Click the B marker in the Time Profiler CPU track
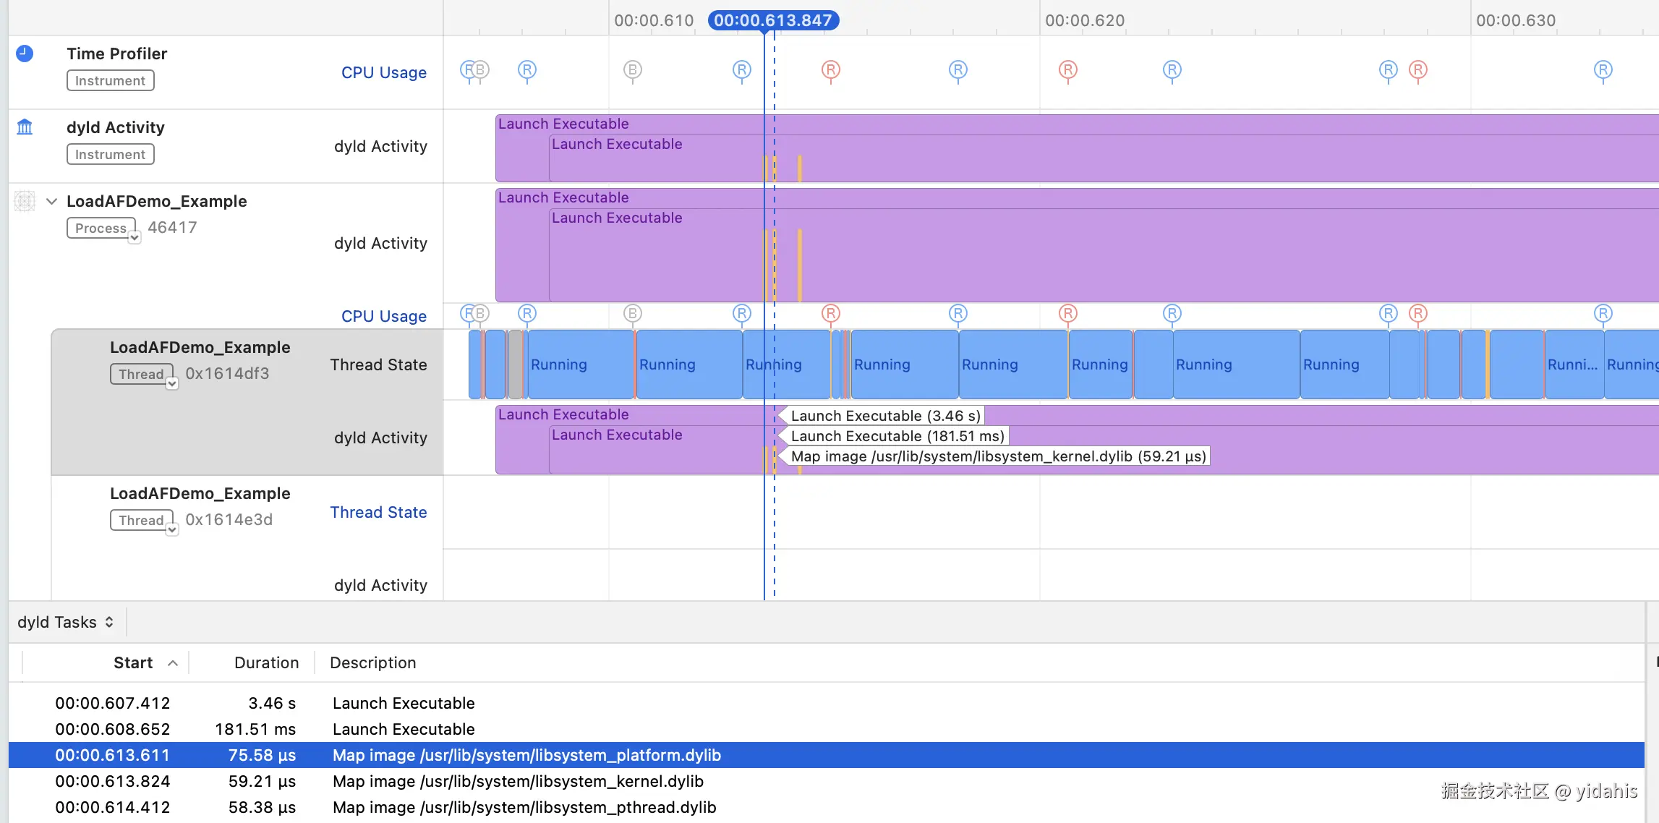This screenshot has width=1659, height=823. point(633,70)
